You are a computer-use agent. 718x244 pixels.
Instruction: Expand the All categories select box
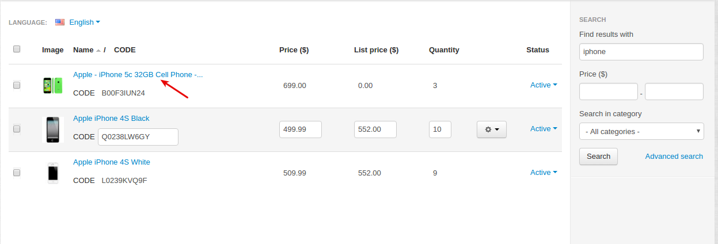(641, 132)
